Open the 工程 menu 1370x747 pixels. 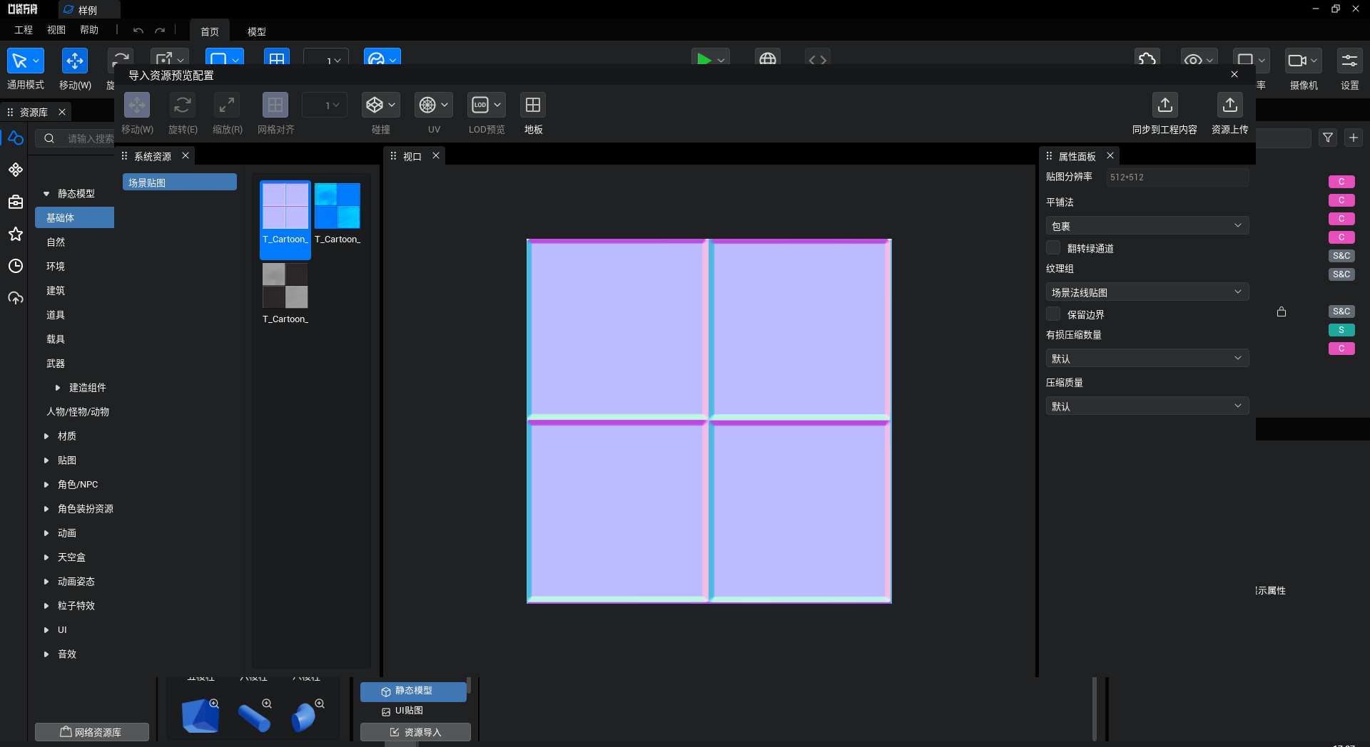point(24,30)
